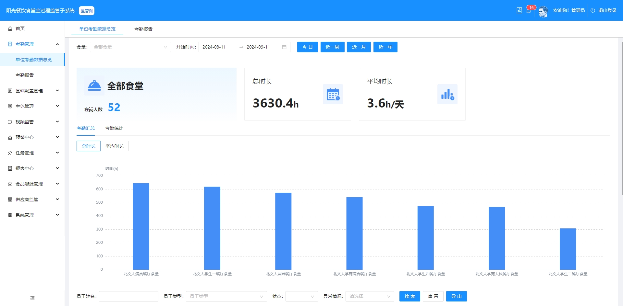Click the shield icon for 主体管理
The image size is (623, 306).
click(10, 106)
